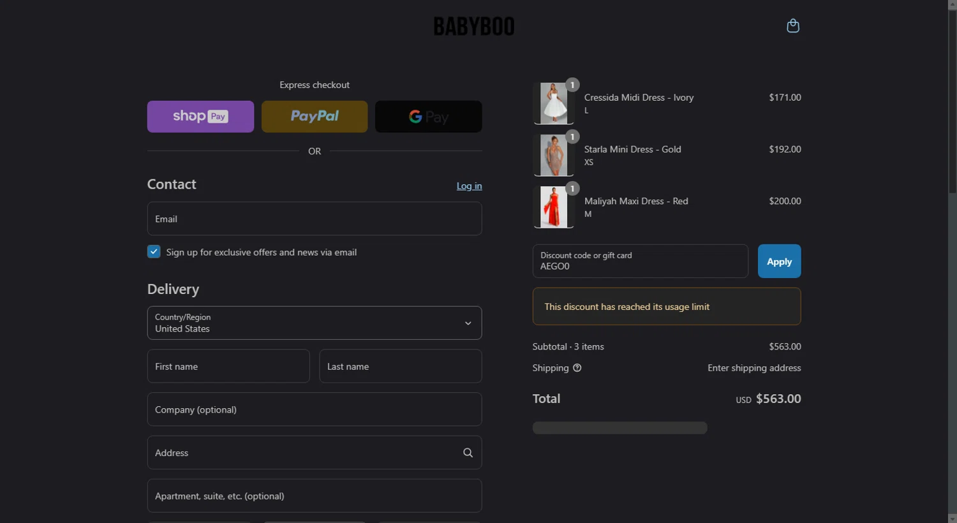The width and height of the screenshot is (957, 523).
Task: Click into Last name field
Action: pos(401,366)
